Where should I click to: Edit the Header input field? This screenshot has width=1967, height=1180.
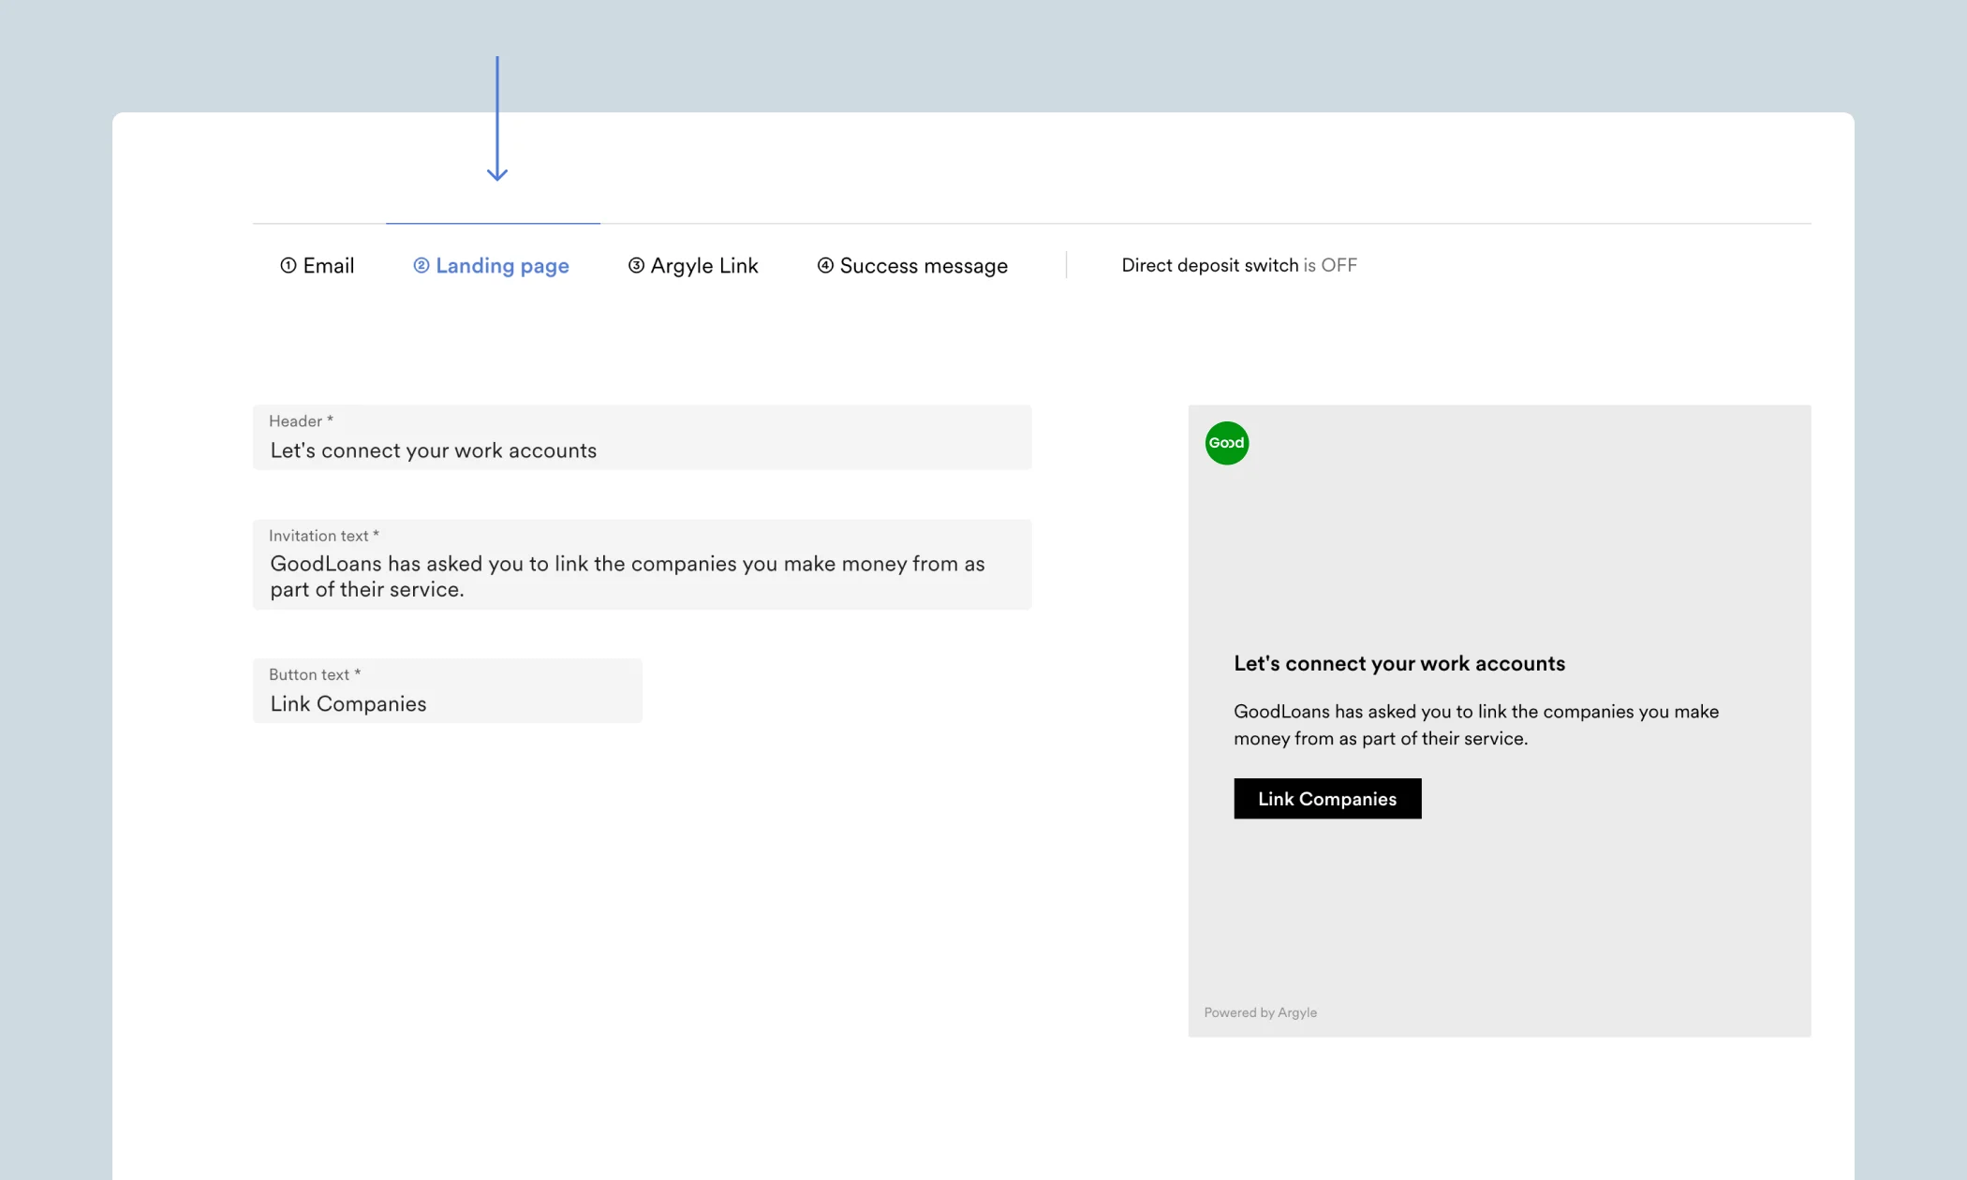643,437
